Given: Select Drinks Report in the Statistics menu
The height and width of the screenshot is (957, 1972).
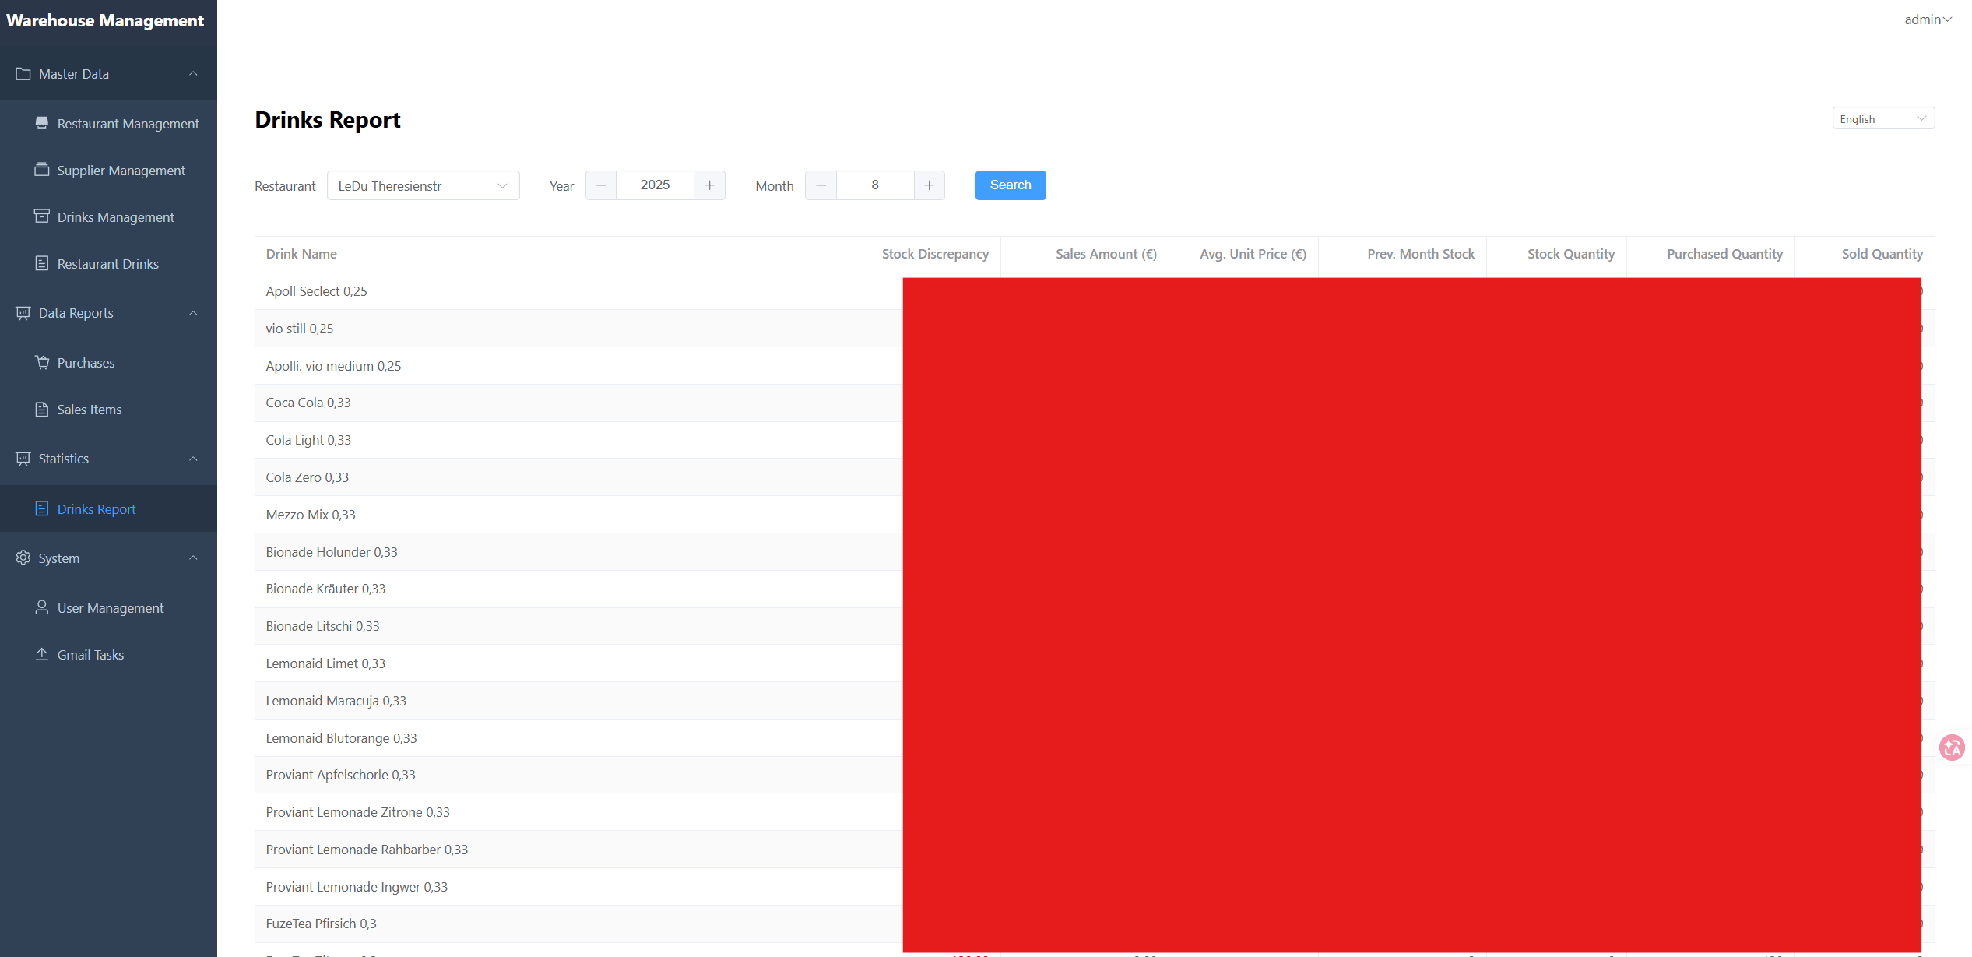Looking at the screenshot, I should pos(96,508).
